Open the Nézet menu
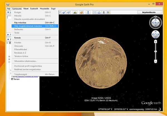 tap(26, 9)
